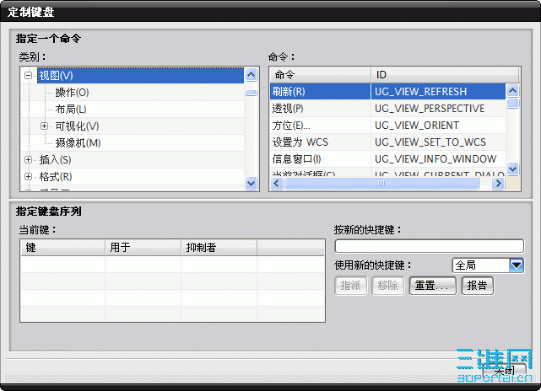
Task: Select the 设置为 WCS command row
Action: tap(387, 142)
